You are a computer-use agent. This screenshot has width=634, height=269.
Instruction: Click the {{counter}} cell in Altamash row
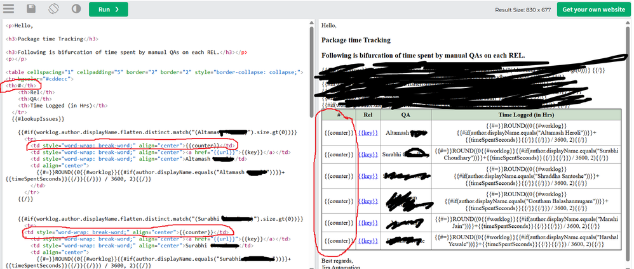click(339, 133)
